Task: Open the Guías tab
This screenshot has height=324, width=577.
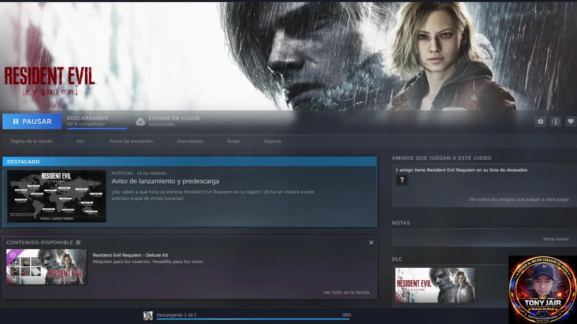Action: [233, 141]
